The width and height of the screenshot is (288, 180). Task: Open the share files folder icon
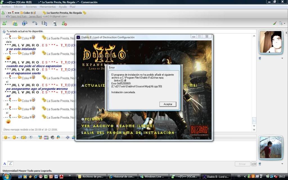[15, 23]
